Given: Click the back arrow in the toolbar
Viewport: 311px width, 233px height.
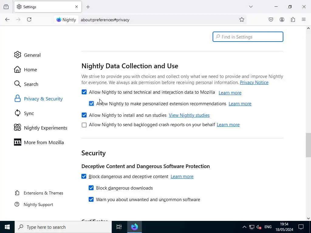Looking at the screenshot, I should (7, 19).
